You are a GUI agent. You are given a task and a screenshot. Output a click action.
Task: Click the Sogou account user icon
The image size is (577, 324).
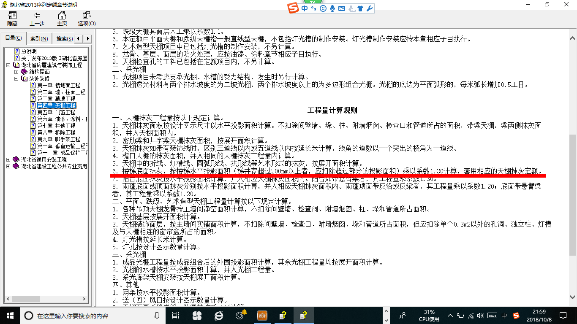coord(351,8)
